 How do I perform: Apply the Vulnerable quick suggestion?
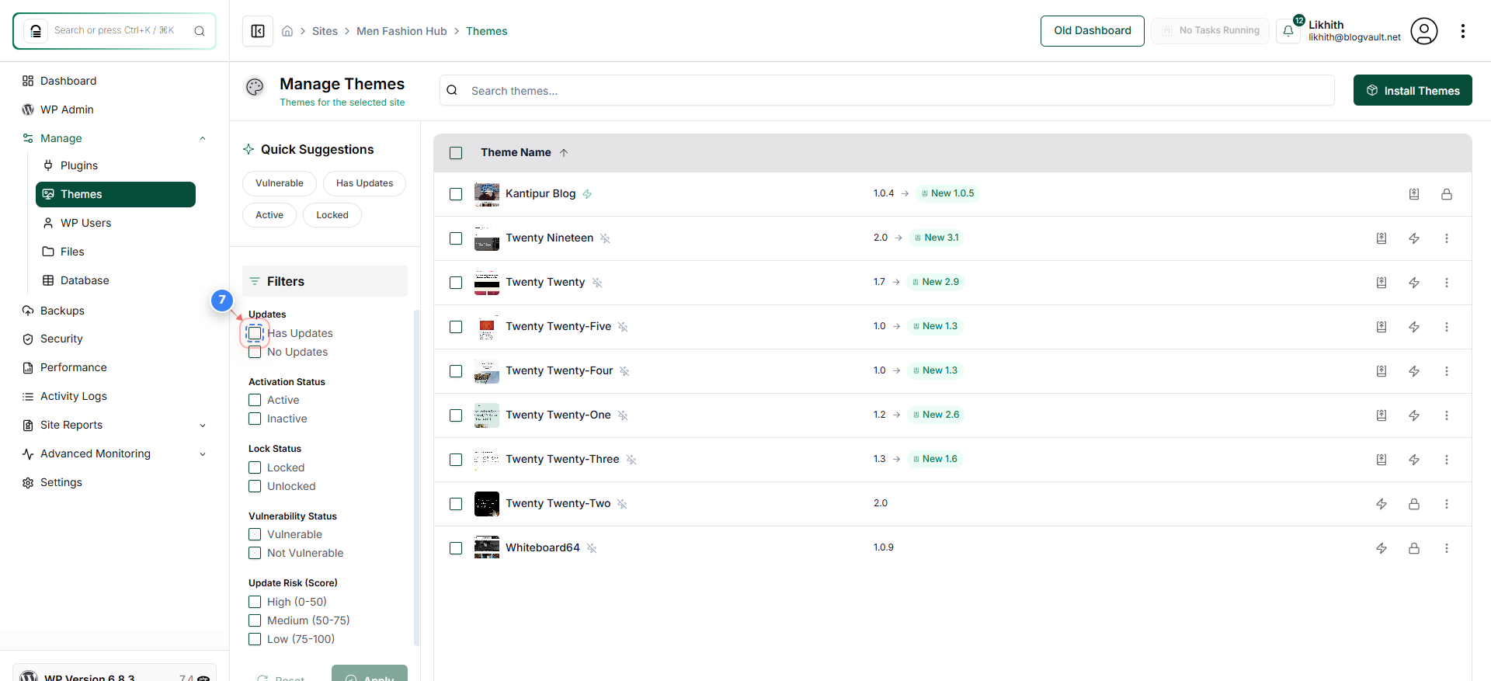pyautogui.click(x=280, y=183)
